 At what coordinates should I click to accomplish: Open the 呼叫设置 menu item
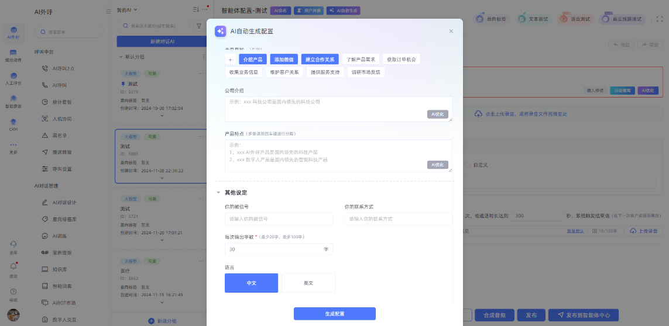point(62,169)
